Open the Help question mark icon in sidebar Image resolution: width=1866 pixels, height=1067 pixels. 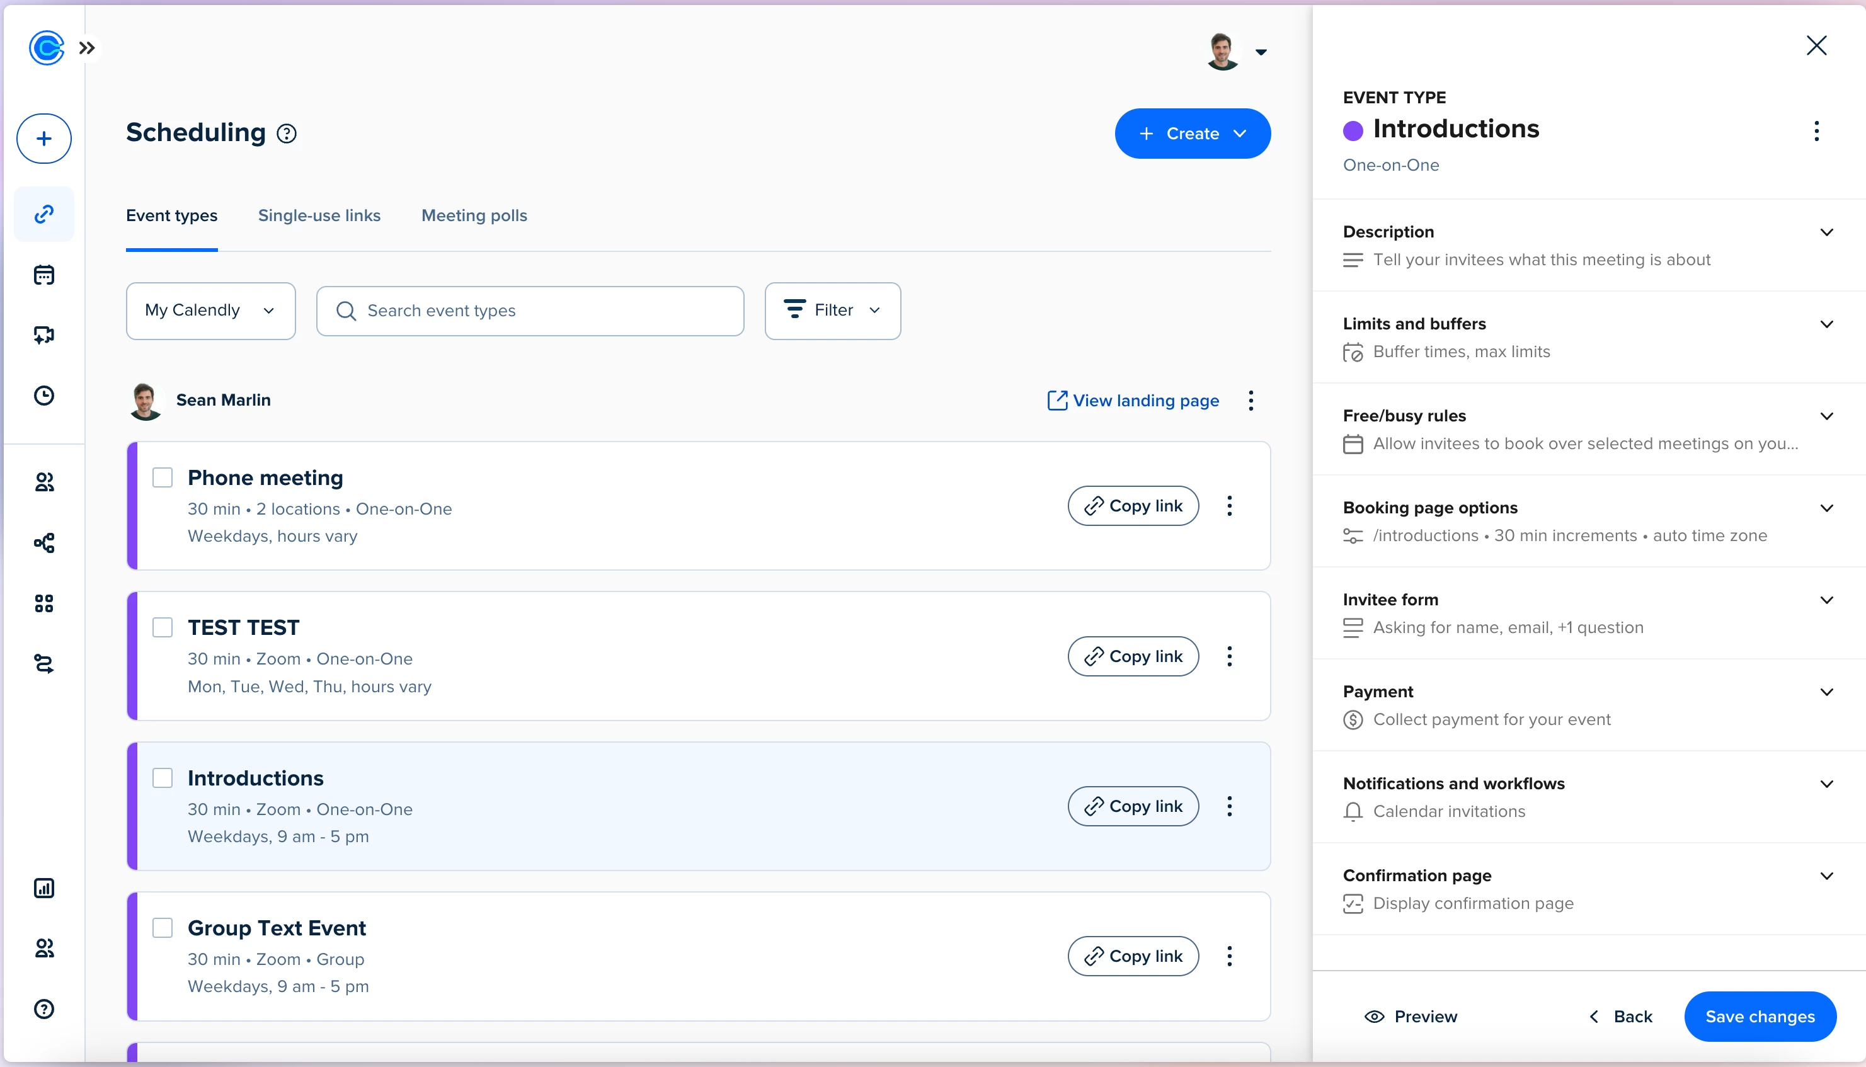44,1009
